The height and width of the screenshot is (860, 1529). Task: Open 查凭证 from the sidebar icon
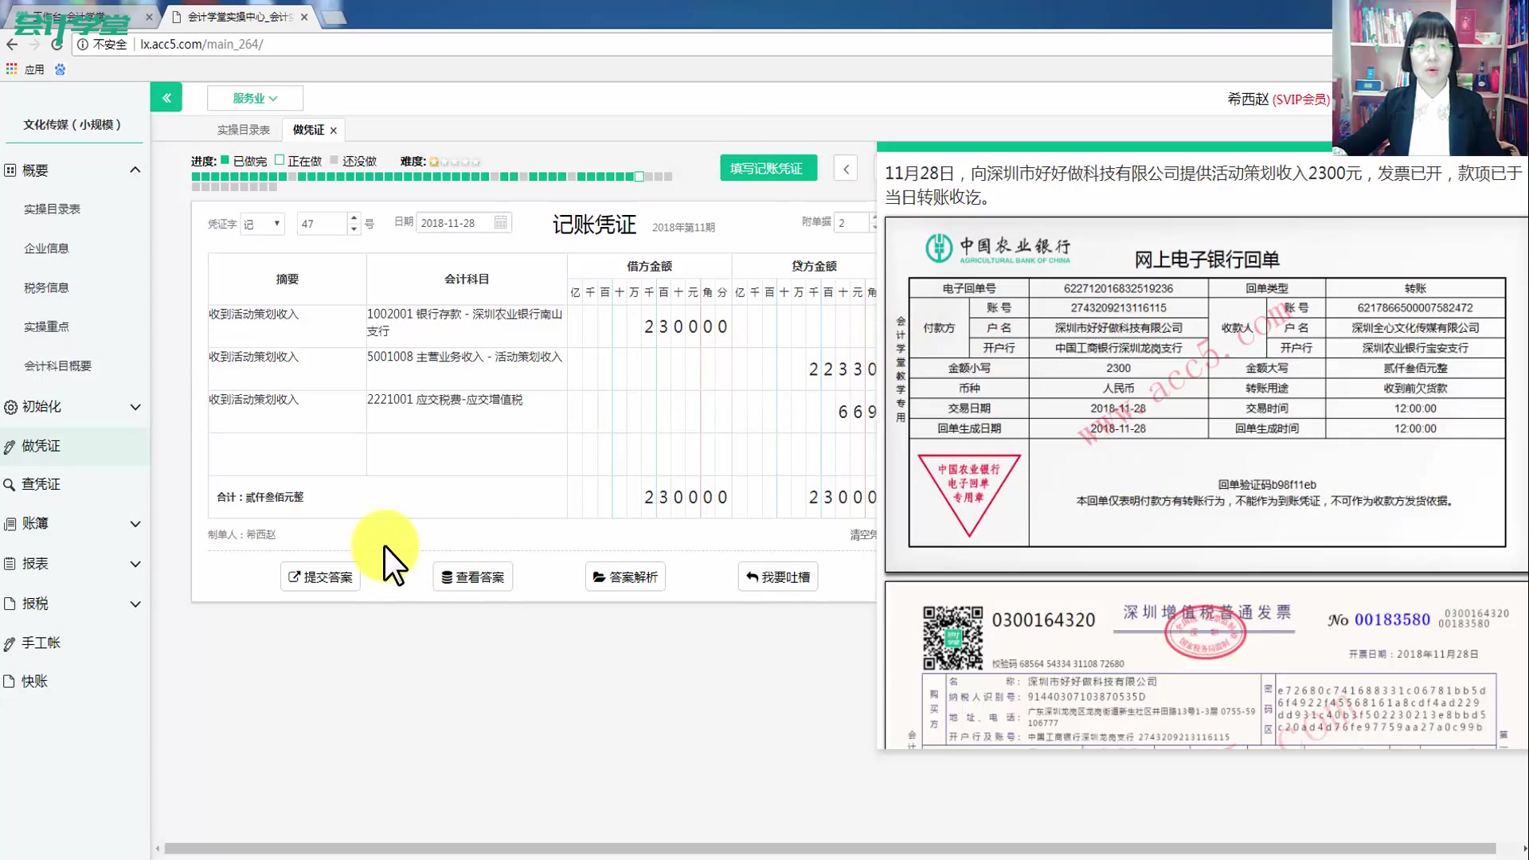click(x=10, y=484)
